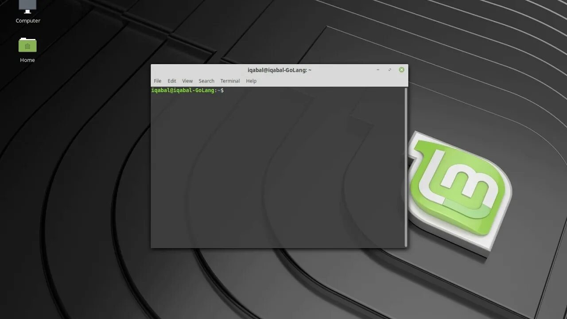Open the Terminal menu
Image resolution: width=567 pixels, height=319 pixels.
coord(230,81)
